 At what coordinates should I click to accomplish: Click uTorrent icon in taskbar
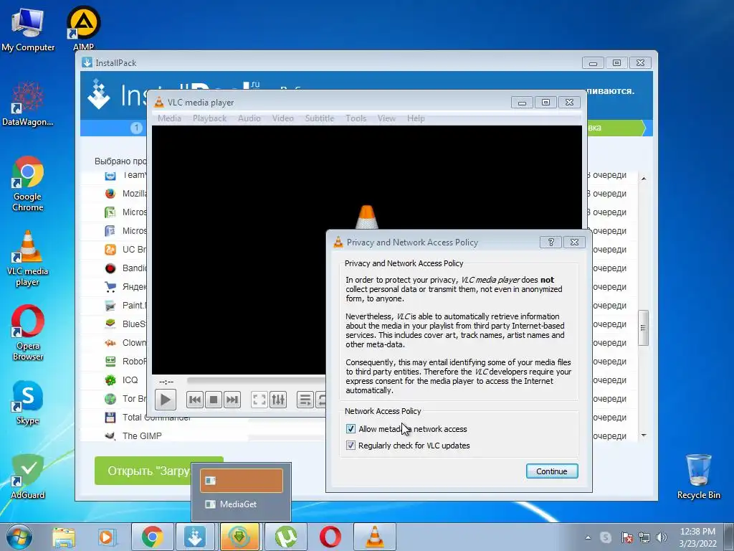click(285, 537)
